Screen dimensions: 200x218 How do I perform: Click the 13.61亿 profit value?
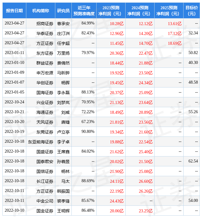[x=175, y=24]
